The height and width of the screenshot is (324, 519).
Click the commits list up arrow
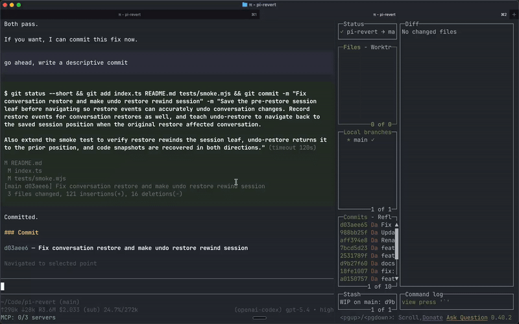pos(396,225)
